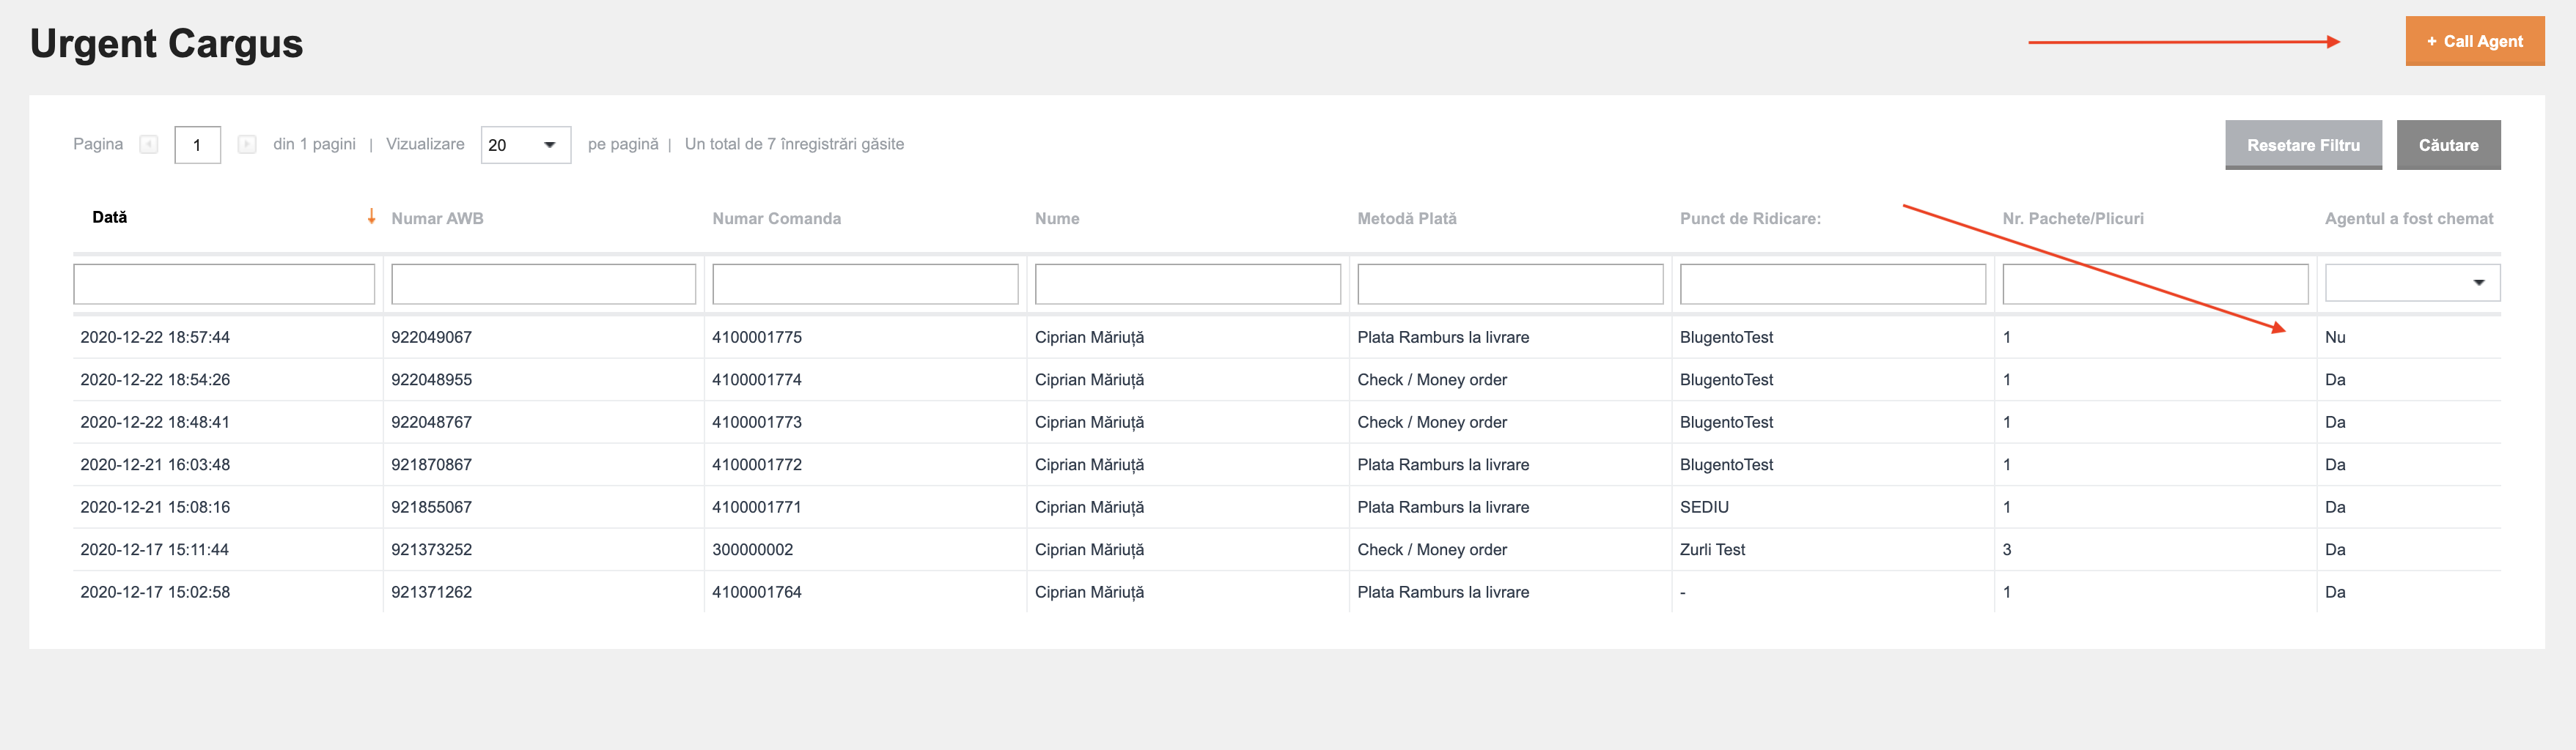The width and height of the screenshot is (2576, 750).
Task: Click AWB 921371262 cell
Action: point(431,593)
